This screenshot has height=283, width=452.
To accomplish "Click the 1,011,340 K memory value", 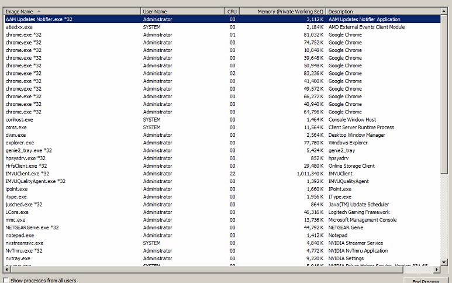I will pos(310,174).
